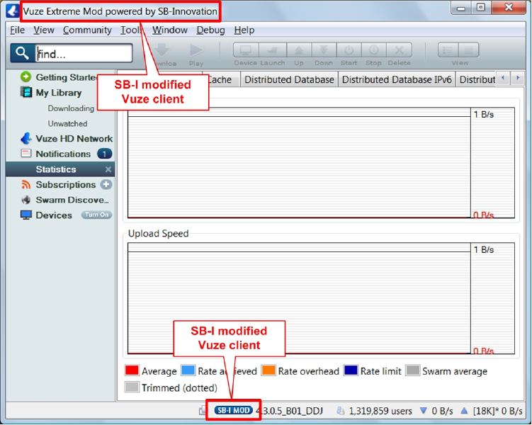Focus the find search field
Image resolution: width=532 pixels, height=425 pixels.
point(84,53)
